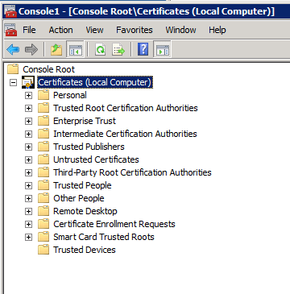Click the Intermediate Certification Authorities folder icon

[43, 134]
